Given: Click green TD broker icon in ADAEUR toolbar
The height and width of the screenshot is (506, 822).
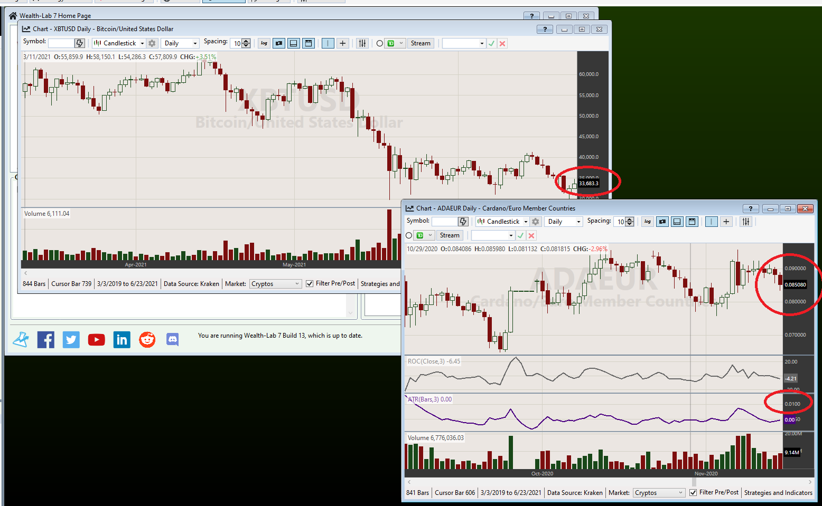Looking at the screenshot, I should (420, 235).
